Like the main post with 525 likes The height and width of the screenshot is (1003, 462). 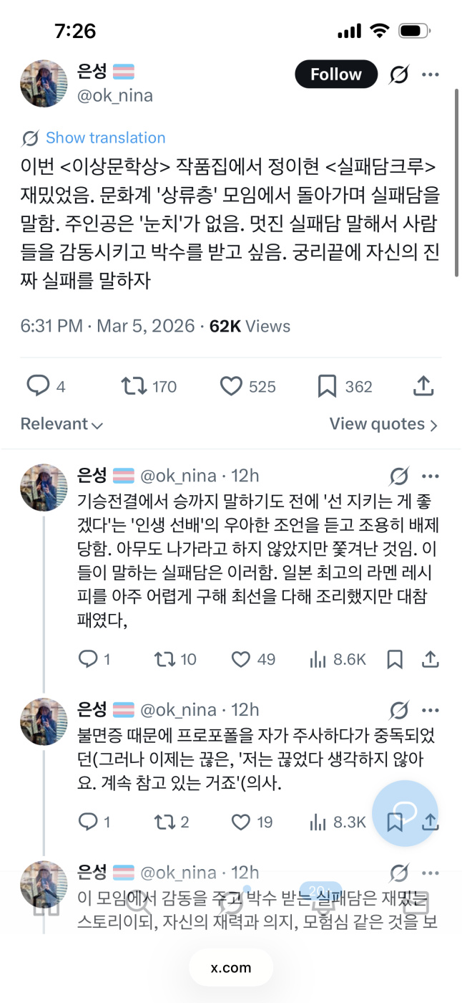(x=232, y=386)
